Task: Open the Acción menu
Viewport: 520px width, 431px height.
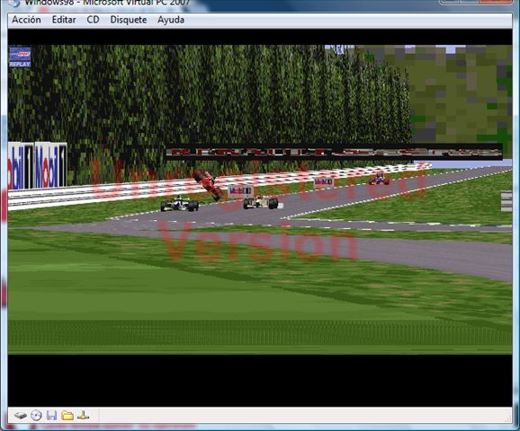Action: click(x=26, y=20)
